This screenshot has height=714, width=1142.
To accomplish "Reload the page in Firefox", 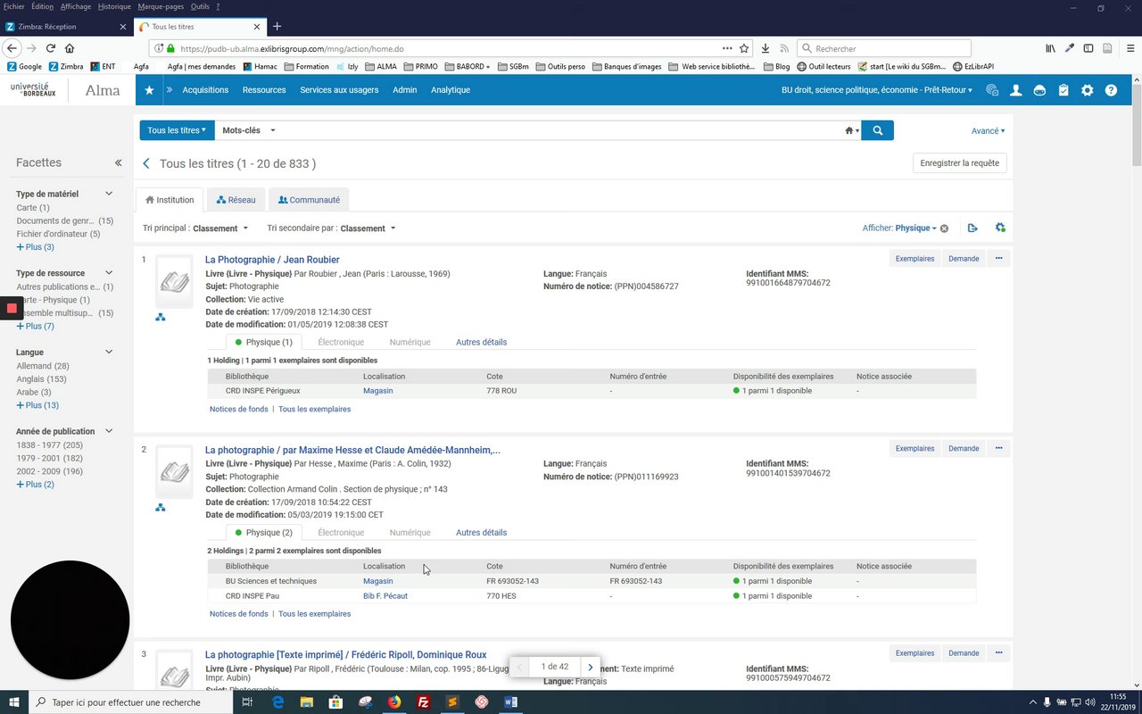I will 51,48.
